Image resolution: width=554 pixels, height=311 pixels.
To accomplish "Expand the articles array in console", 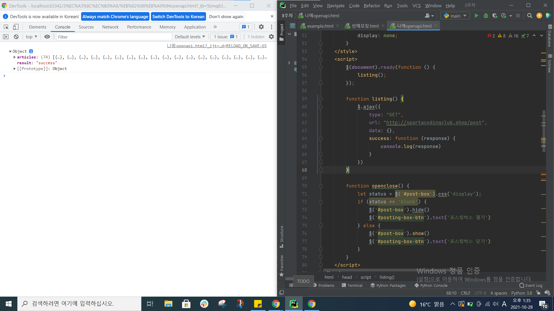I will [14, 57].
